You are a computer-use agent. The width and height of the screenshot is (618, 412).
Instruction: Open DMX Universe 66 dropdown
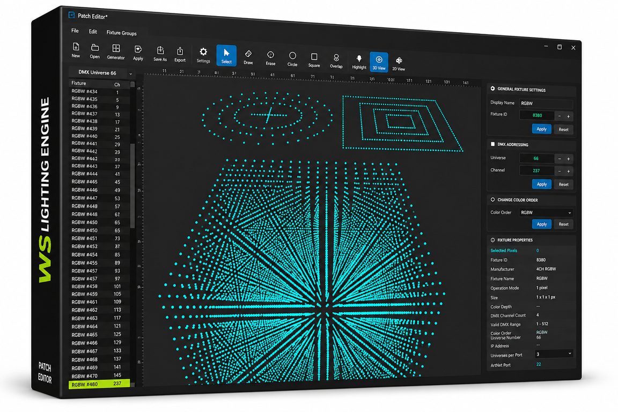coord(102,73)
